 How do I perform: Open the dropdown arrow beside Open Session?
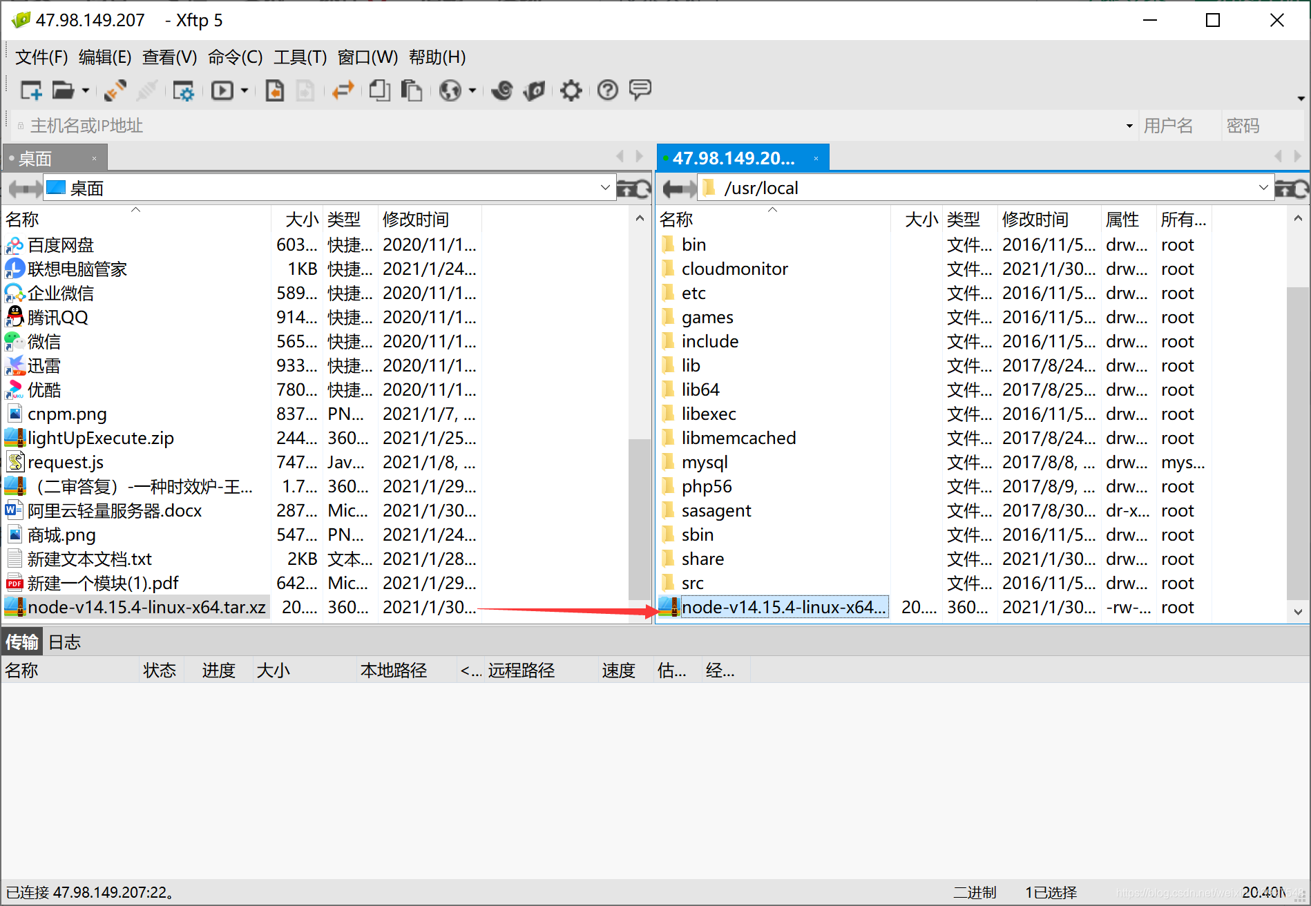click(x=86, y=90)
